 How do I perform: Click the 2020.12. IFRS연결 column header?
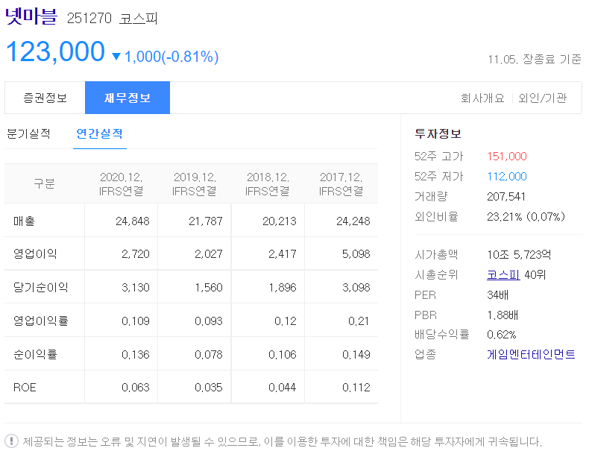(x=121, y=184)
